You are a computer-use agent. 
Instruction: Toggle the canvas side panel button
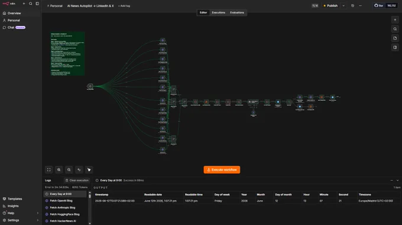pyautogui.click(x=395, y=47)
